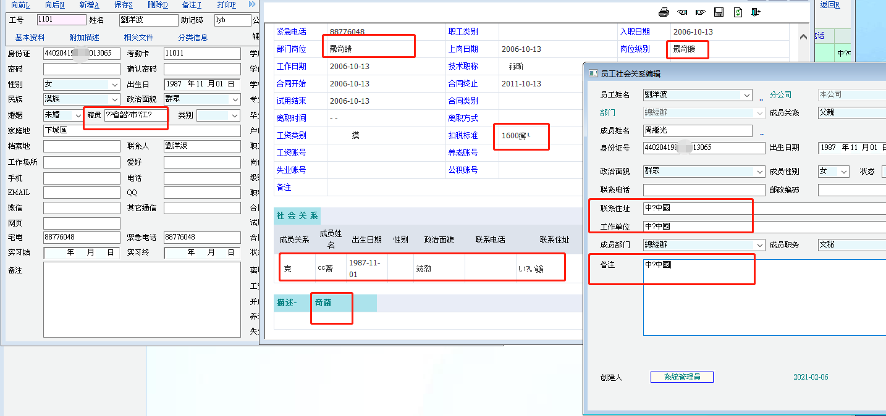This screenshot has height=416, width=886.
Task: Click the 返回R link
Action: pos(829,5)
